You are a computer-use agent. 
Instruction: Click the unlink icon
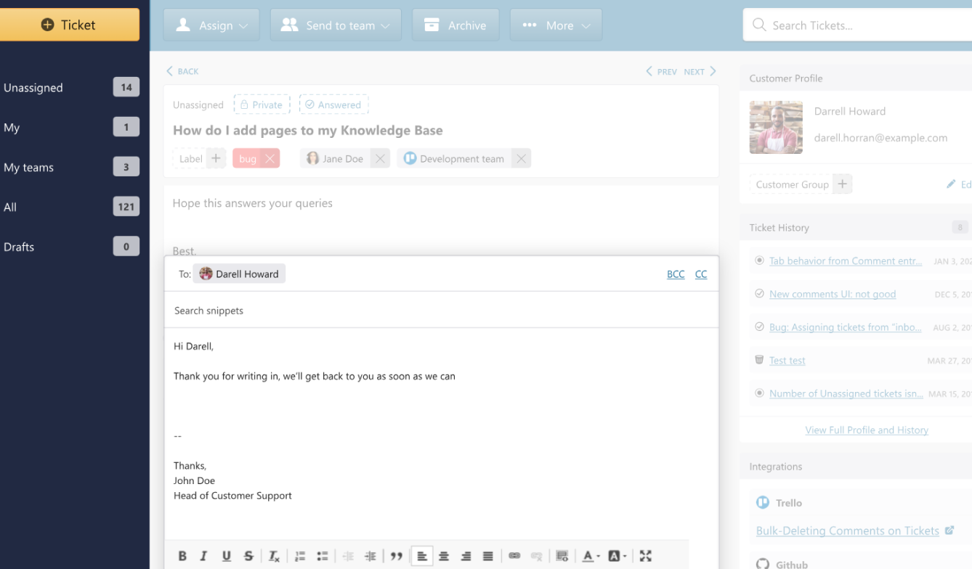[536, 556]
